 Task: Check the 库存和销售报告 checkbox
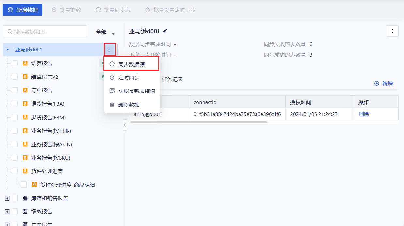(x=15, y=198)
